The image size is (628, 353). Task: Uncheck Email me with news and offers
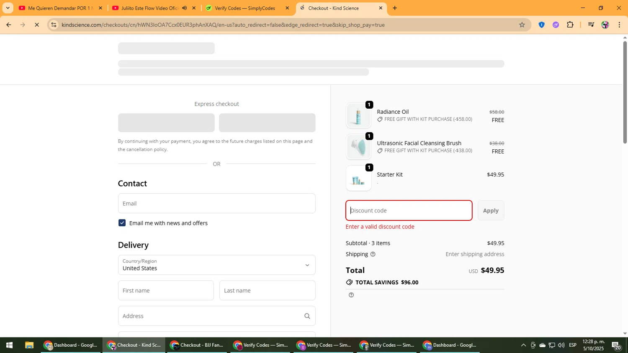pos(122,223)
